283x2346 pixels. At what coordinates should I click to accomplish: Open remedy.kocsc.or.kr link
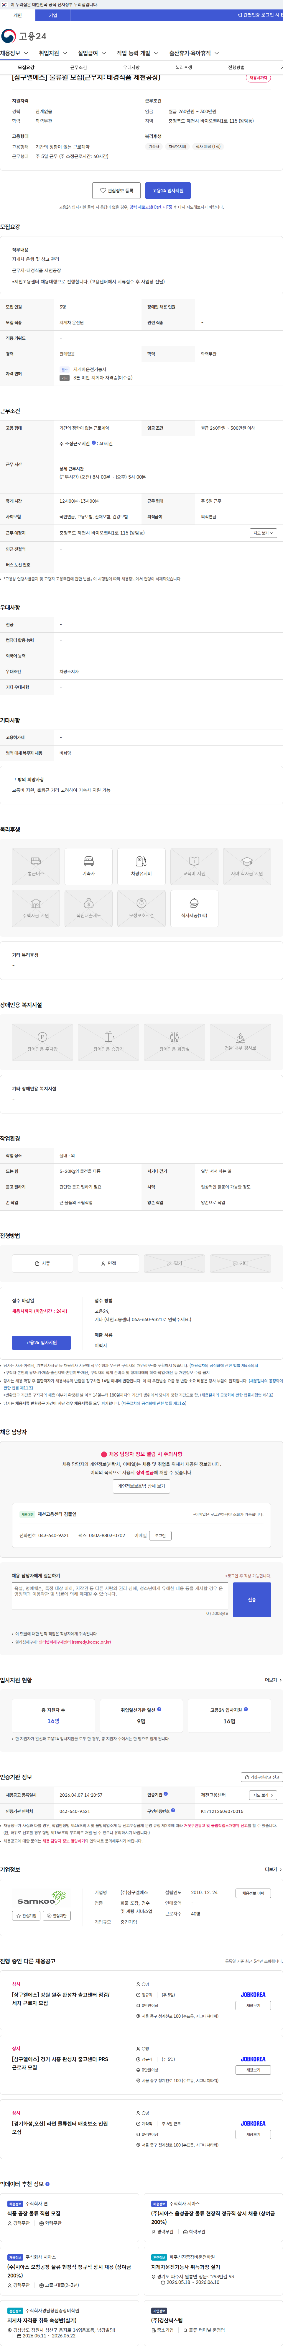[x=75, y=1642]
